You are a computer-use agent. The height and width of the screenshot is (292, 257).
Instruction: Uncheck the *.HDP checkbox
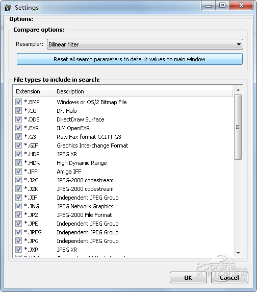click(x=18, y=154)
